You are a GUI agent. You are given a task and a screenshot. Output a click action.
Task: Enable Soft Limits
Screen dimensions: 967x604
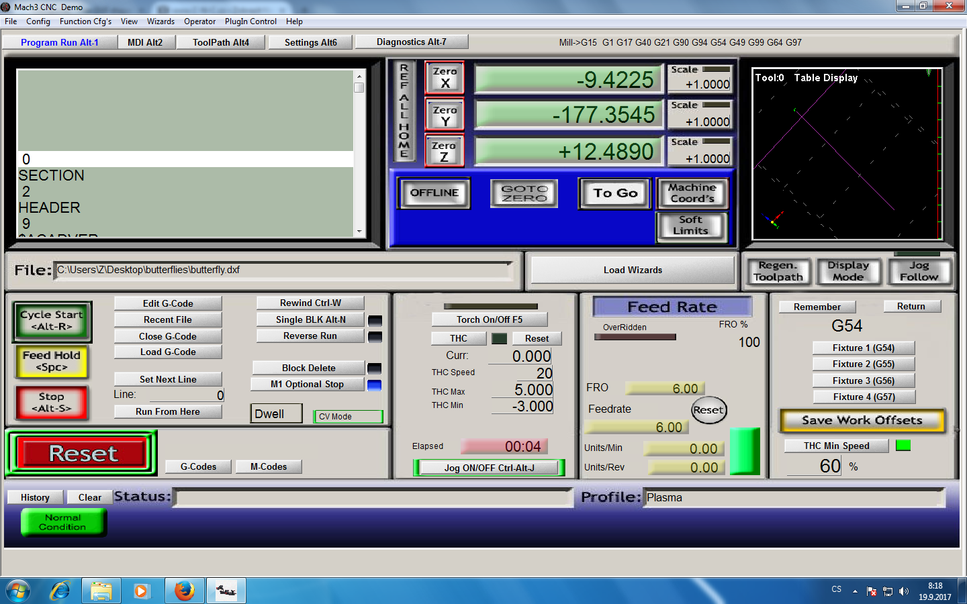click(x=691, y=225)
